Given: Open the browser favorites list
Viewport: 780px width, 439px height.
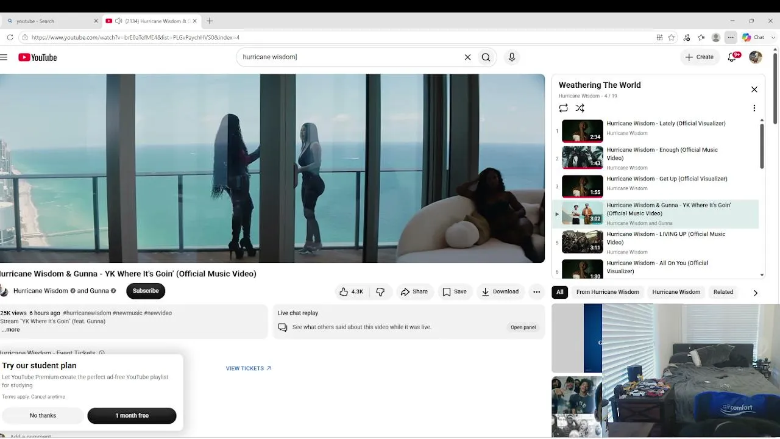Looking at the screenshot, I should click(x=701, y=37).
